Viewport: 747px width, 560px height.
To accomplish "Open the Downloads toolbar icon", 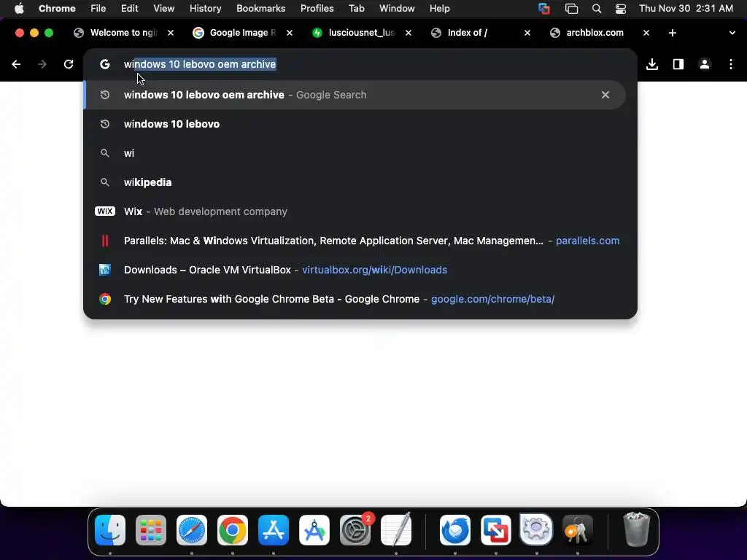I will (x=652, y=64).
